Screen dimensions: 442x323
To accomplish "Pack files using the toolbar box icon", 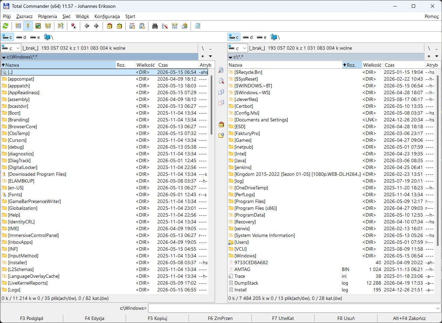I will (x=109, y=26).
